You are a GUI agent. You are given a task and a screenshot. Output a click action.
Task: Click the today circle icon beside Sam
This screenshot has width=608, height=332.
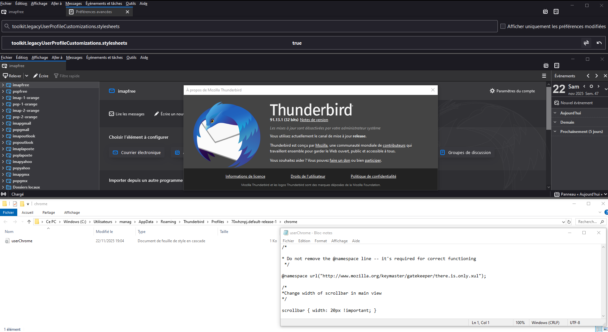pos(591,86)
